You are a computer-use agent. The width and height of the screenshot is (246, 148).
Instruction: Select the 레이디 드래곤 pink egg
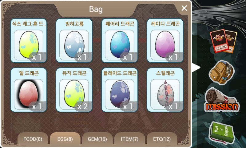pyautogui.click(x=165, y=41)
